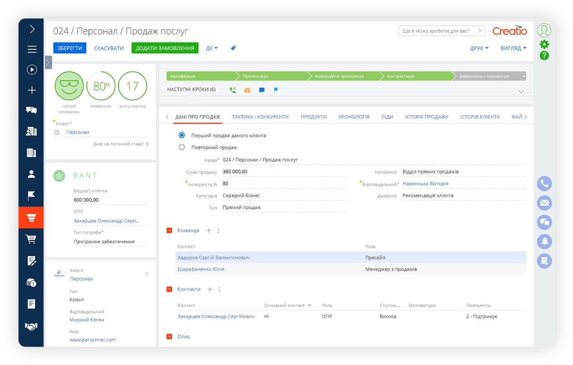Select the Повторний продаж radio option
The width and height of the screenshot is (573, 365).
[182, 147]
